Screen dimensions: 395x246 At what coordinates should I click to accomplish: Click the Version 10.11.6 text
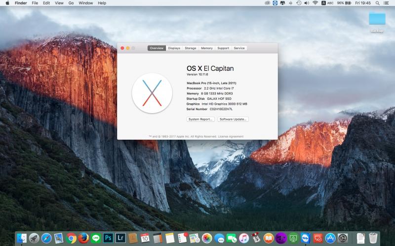[x=197, y=75]
